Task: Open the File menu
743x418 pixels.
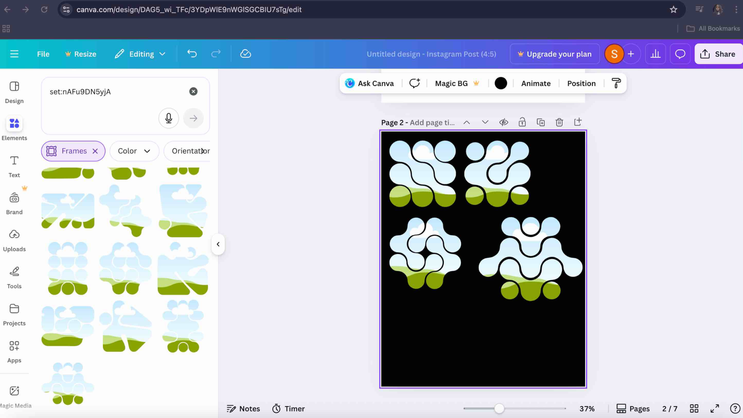Action: 43,54
